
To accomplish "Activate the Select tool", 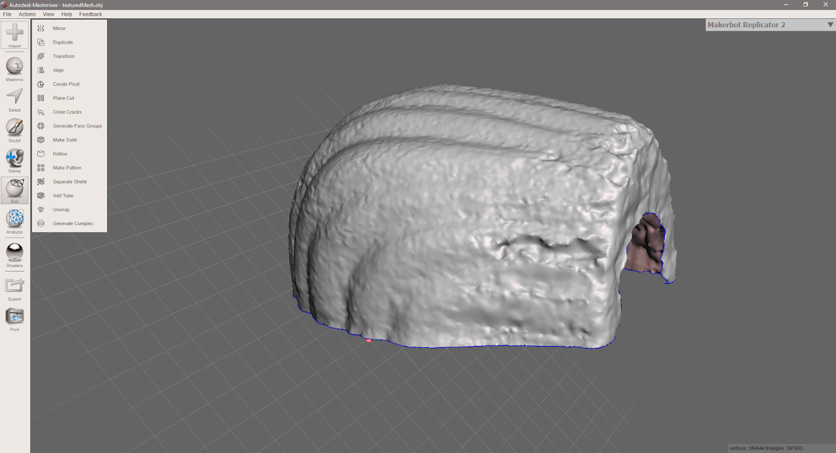I will pos(14,97).
